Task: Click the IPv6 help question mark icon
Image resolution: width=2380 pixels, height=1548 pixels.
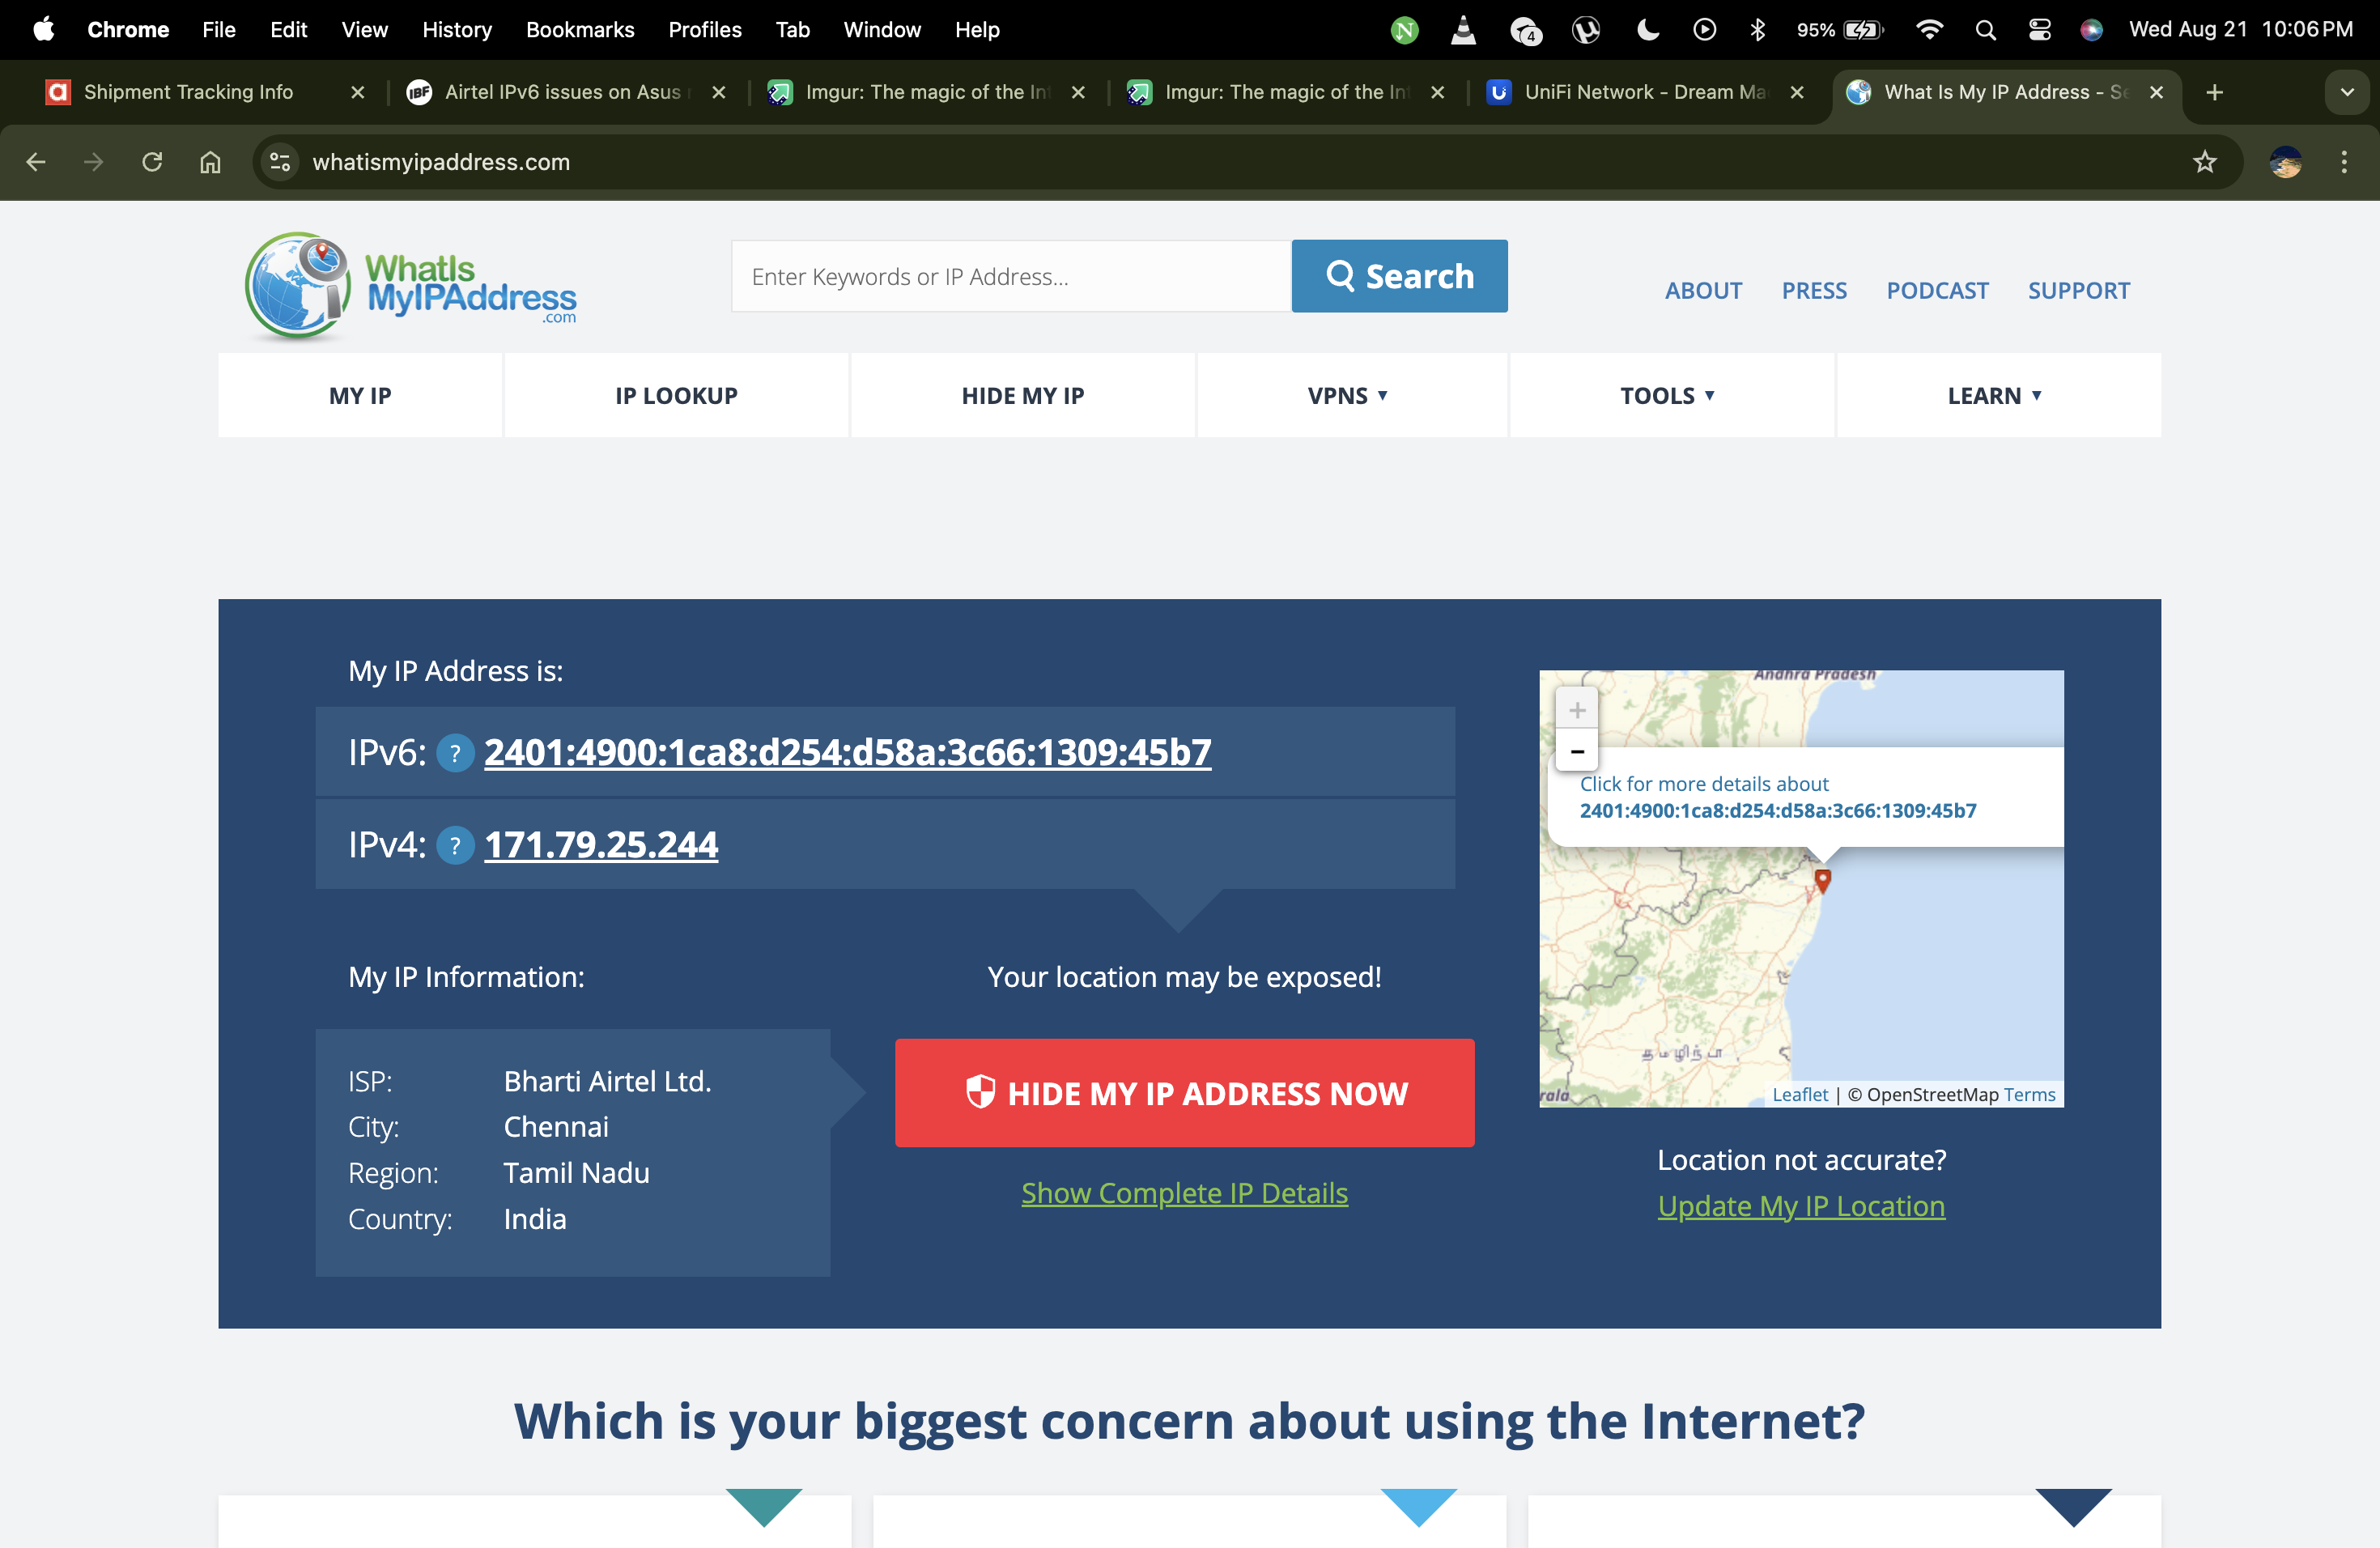Action: tap(455, 753)
